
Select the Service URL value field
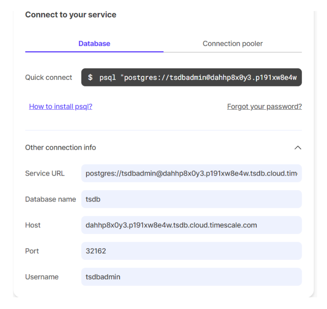(x=192, y=173)
